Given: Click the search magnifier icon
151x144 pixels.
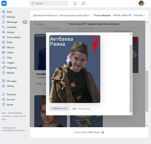Looking at the screenshot, I should click(x=33, y=3).
